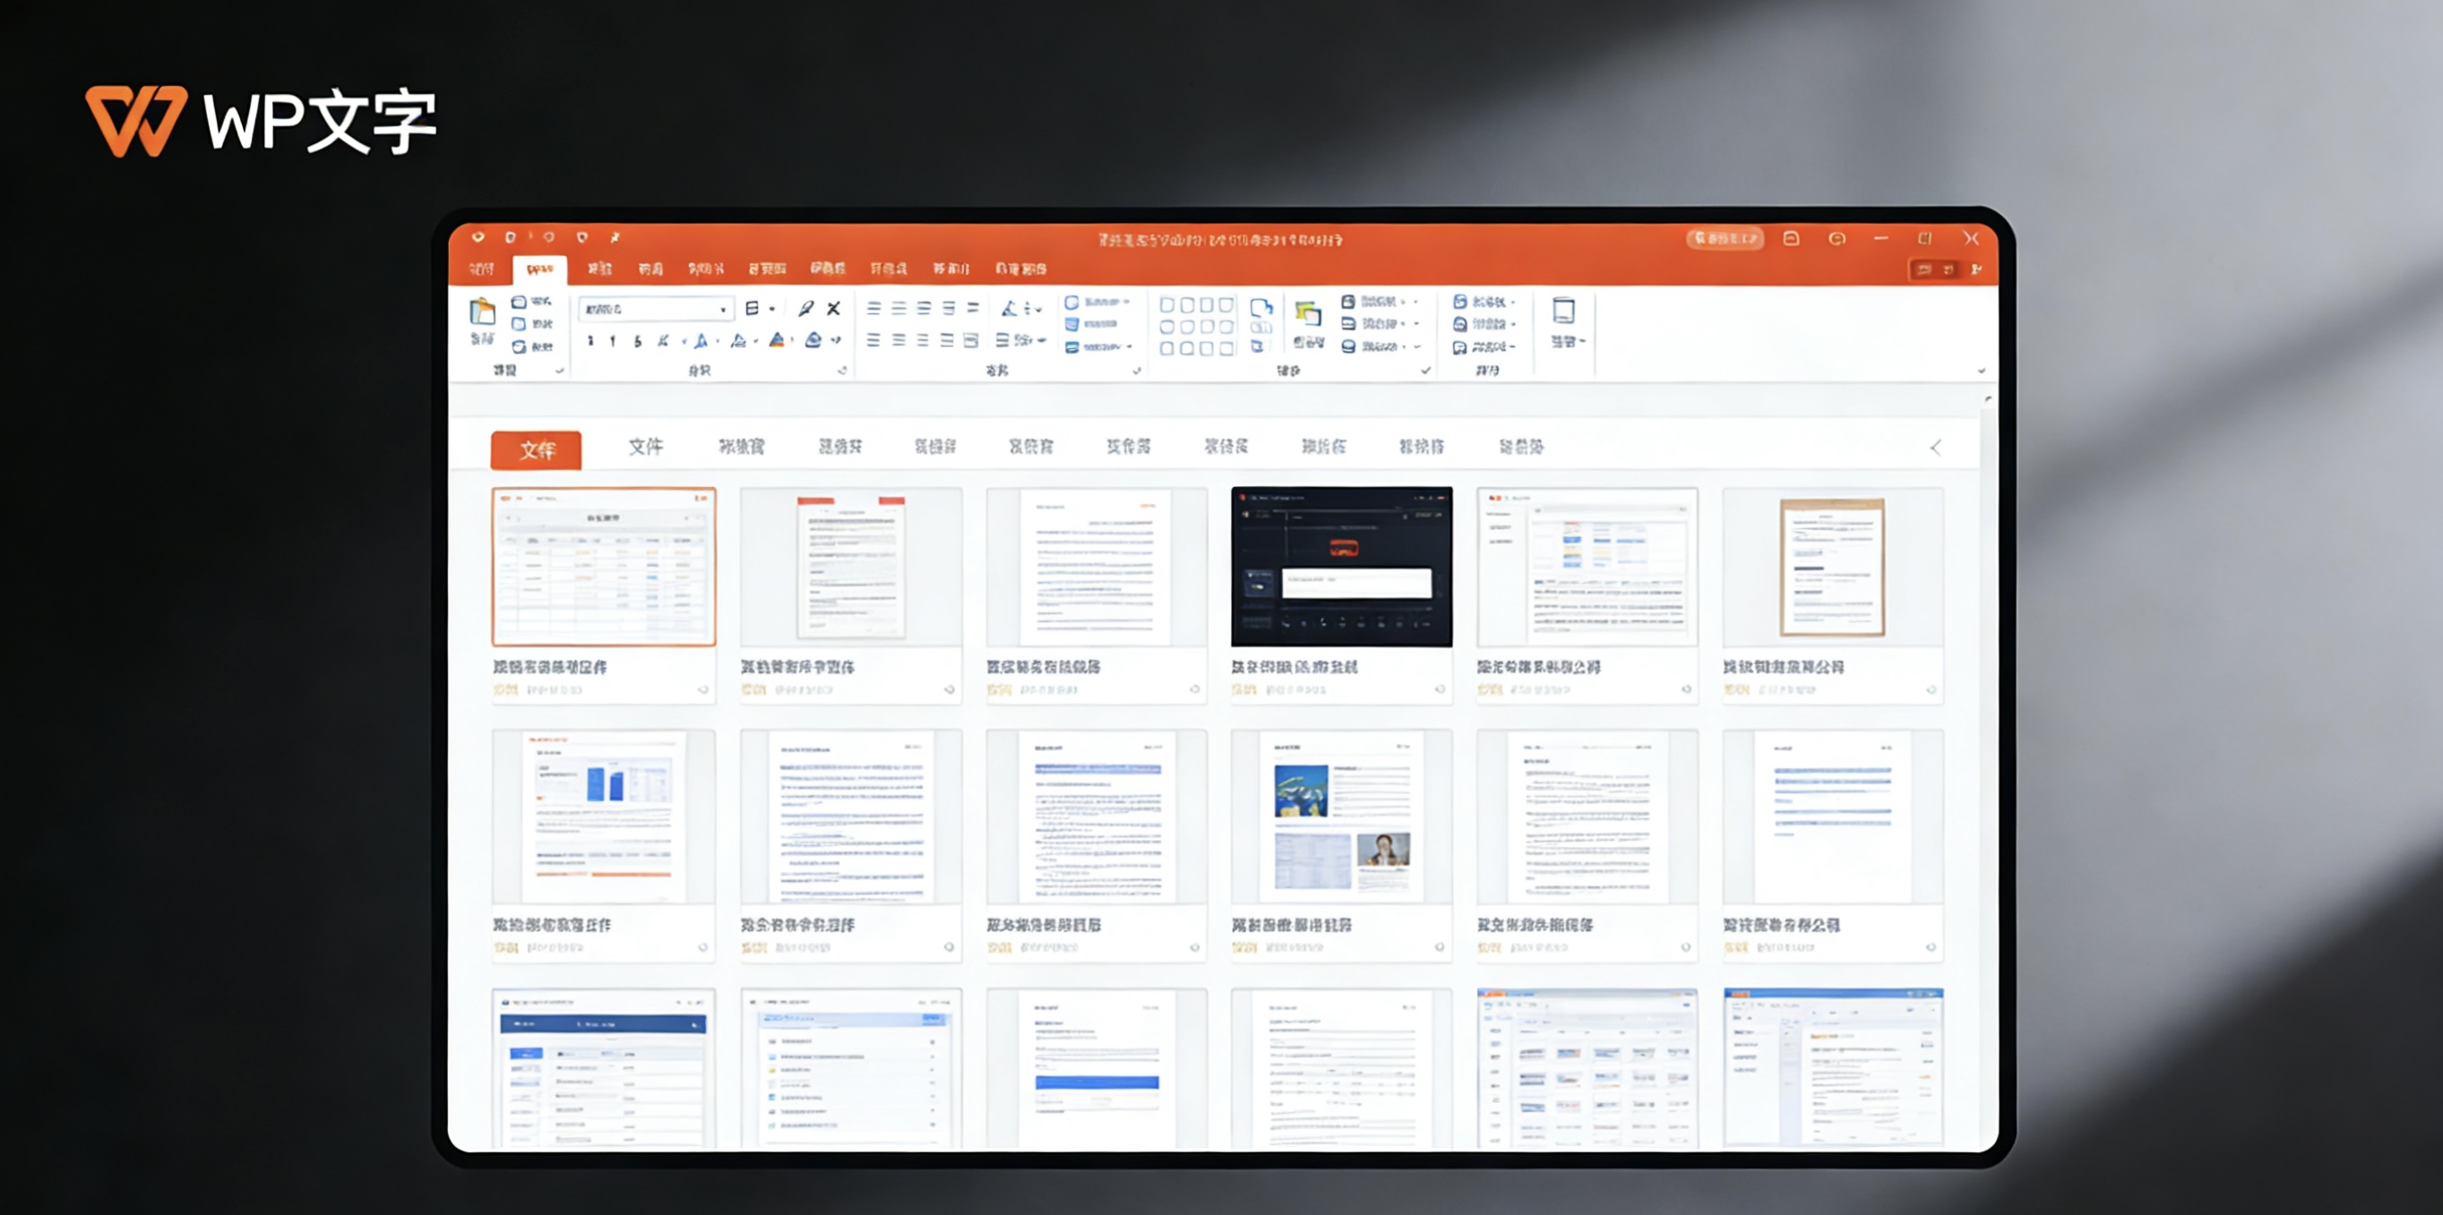Screen dimensions: 2443x1215
Task: Click the first alignment icon in top row
Action: point(873,309)
